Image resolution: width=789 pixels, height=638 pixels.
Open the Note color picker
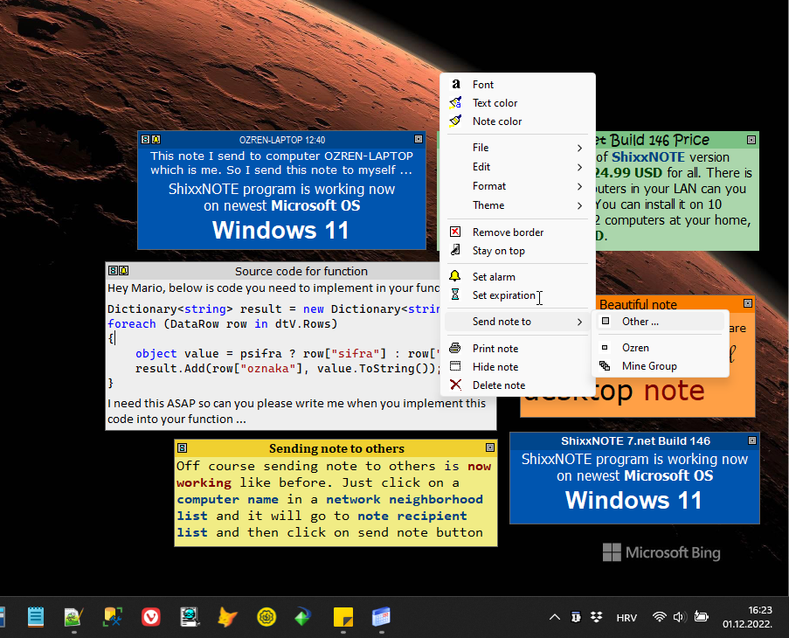pos(455,122)
